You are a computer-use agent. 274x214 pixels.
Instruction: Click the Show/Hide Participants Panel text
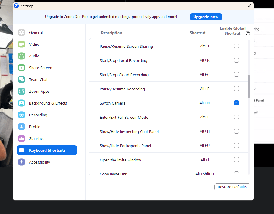pos(125,146)
